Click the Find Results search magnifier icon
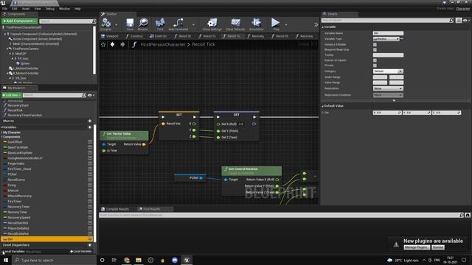This screenshot has height=265, width=472. (462, 215)
